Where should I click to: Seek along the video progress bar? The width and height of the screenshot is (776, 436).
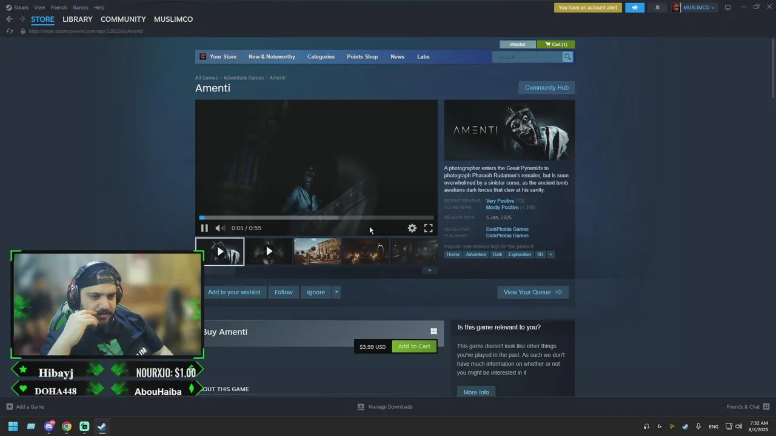pyautogui.click(x=316, y=217)
